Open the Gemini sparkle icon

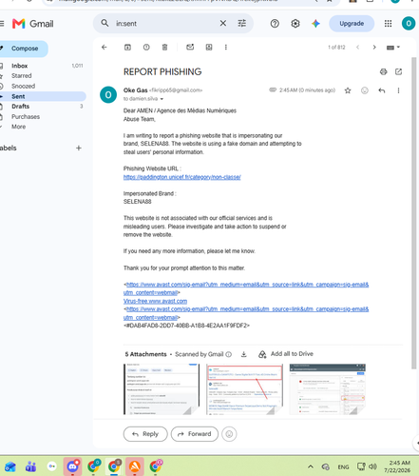(315, 24)
